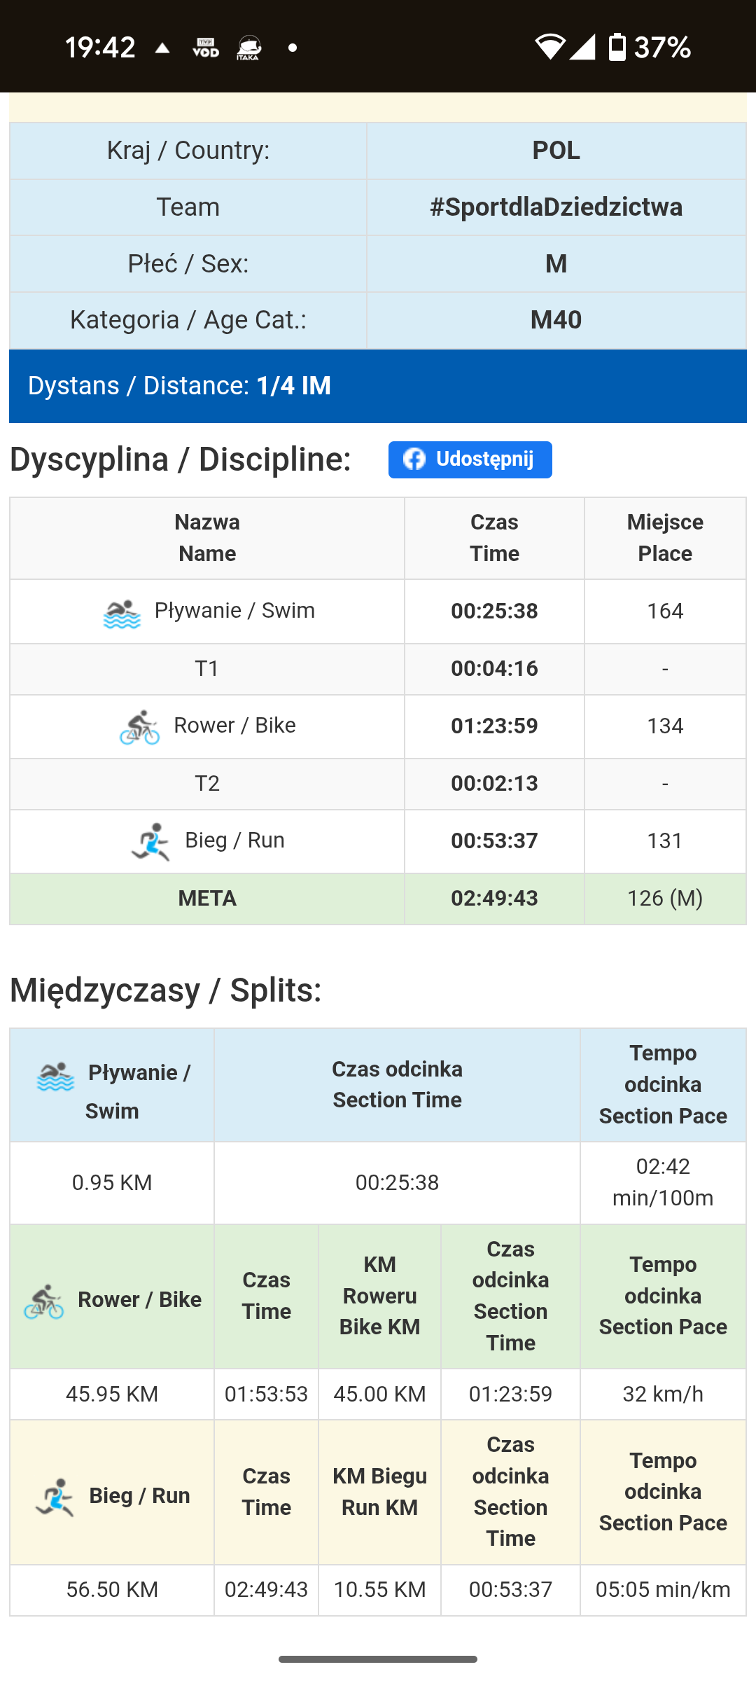756x1681 pixels.
Task: Tap the runner icon in the Bieg / Run row
Action: [150, 841]
